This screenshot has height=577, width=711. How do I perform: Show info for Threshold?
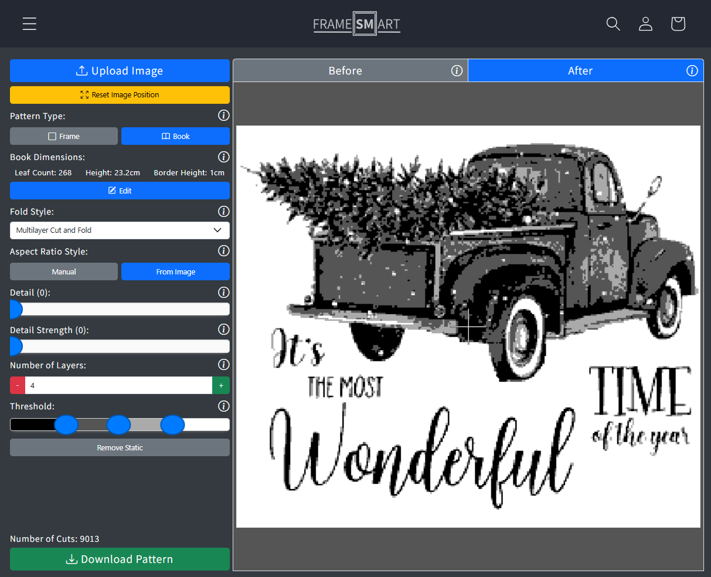[223, 406]
